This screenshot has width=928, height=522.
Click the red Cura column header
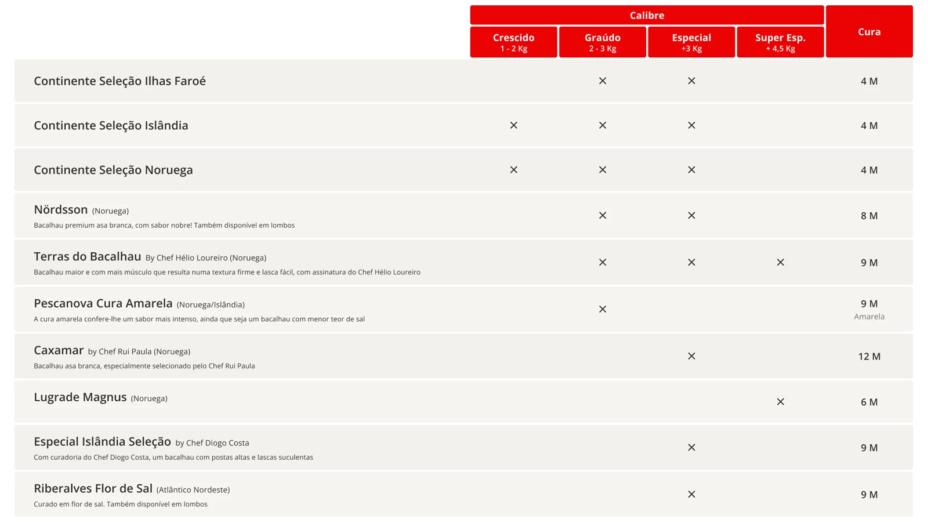[x=869, y=32]
